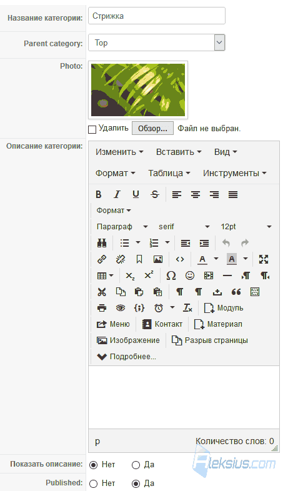Viewport: 283px width, 491px height.
Task: Open the Инструменты menu
Action: [x=235, y=173]
